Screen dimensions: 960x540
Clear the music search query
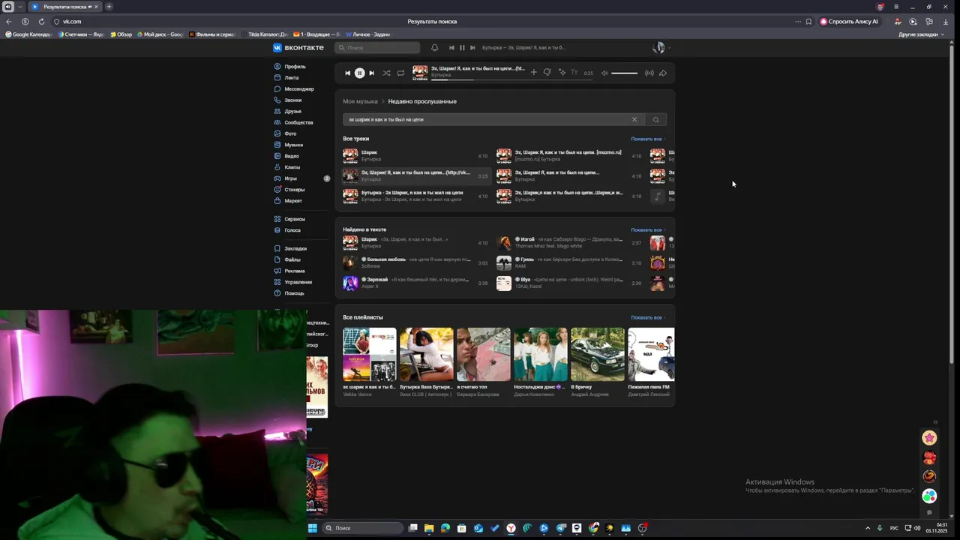[x=634, y=119]
